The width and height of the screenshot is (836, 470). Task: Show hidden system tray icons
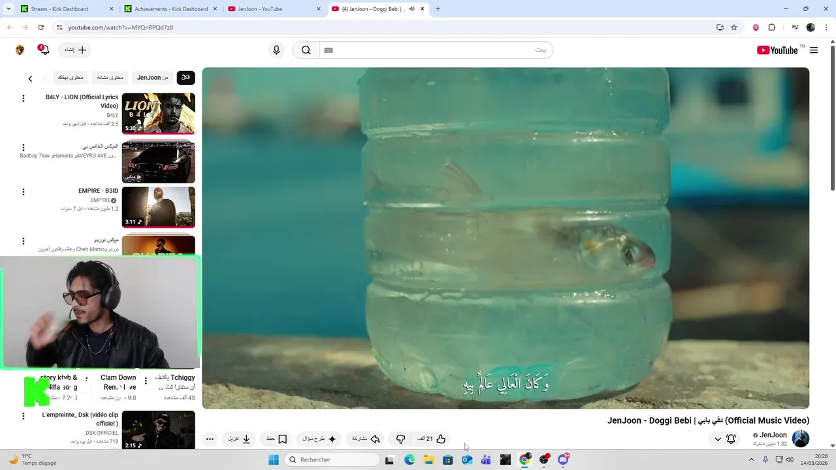tap(751, 460)
